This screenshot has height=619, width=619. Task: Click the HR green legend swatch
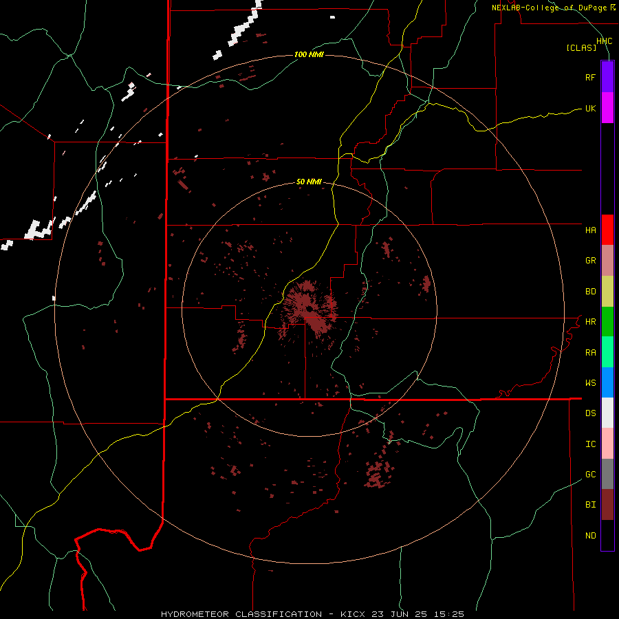pos(607,321)
